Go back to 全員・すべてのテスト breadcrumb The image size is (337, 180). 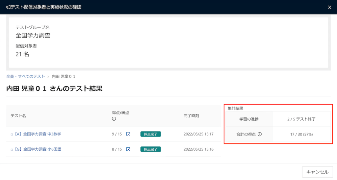26,76
